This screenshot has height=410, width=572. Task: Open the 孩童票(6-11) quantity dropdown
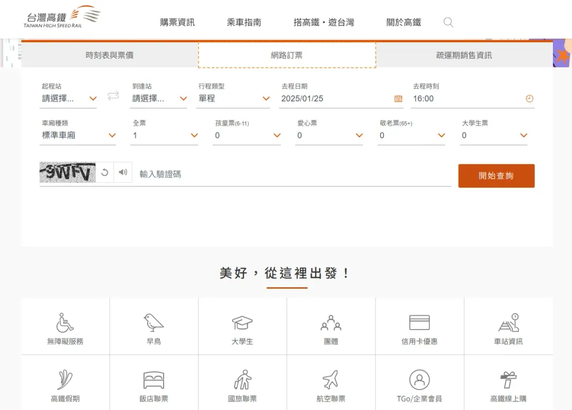[247, 135]
